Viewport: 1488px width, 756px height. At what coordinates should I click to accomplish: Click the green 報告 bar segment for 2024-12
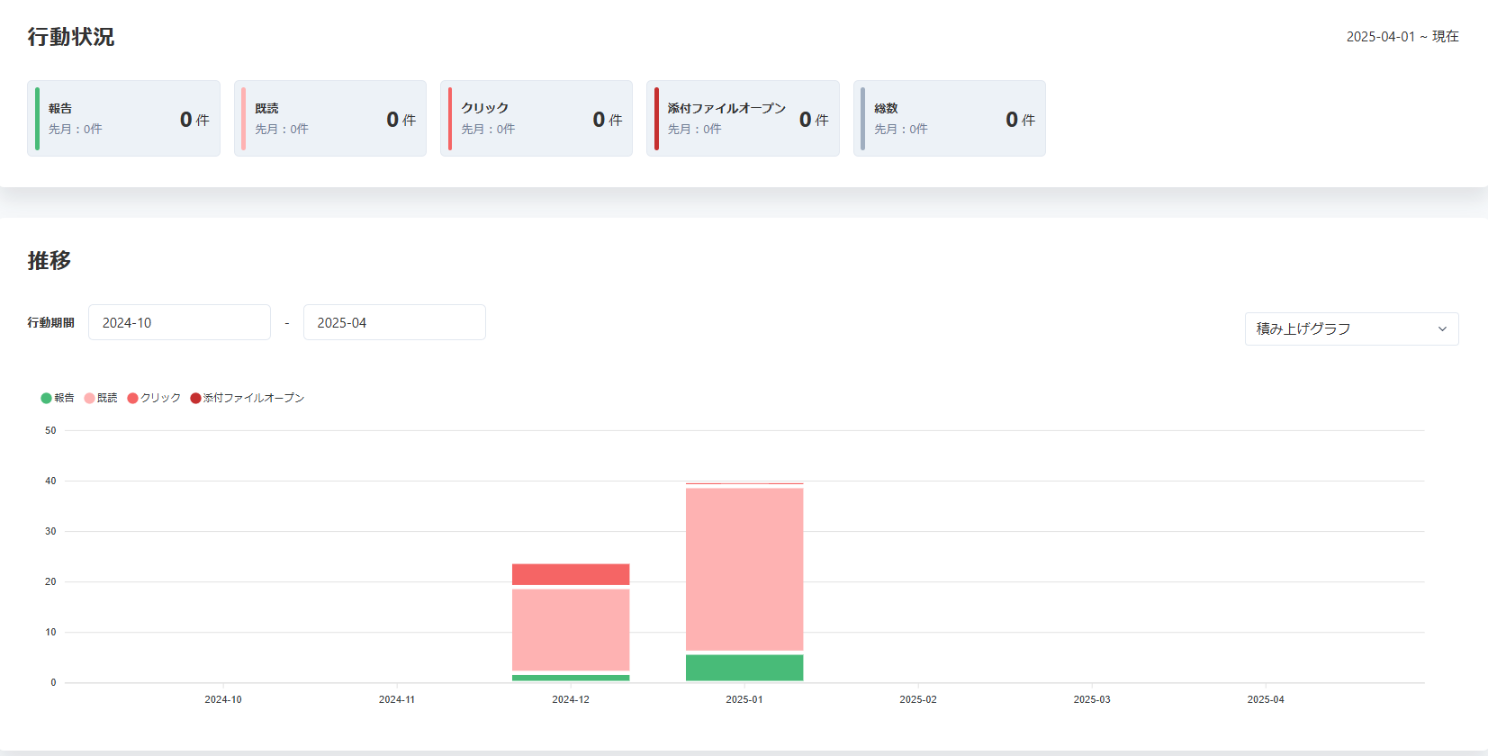(x=571, y=678)
